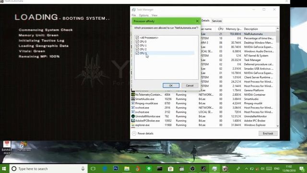Select svchost.exe with PID 3152 icon
The height and width of the screenshot is (173, 307).
(133, 112)
